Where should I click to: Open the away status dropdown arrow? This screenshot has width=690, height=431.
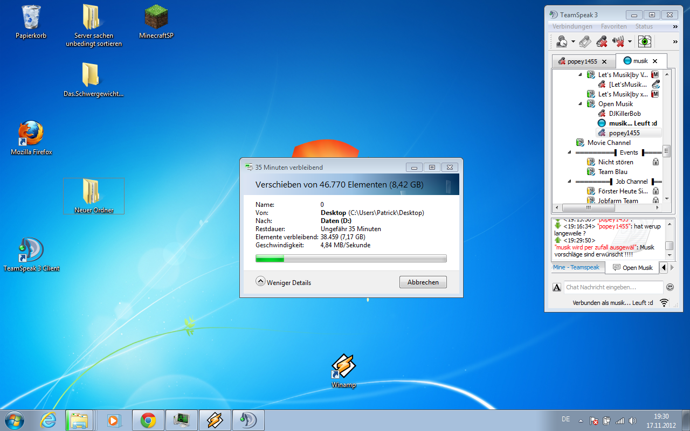(573, 41)
